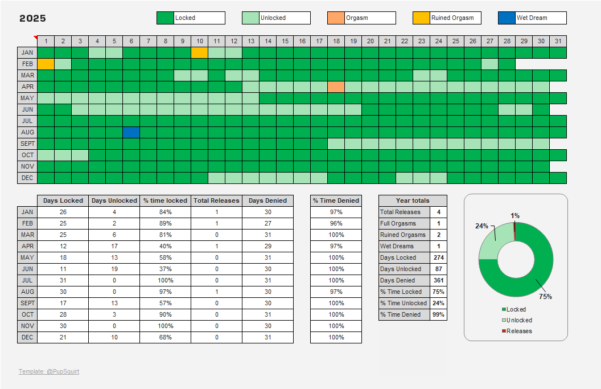Click the orange Orgasm legend color swatch

click(336, 18)
